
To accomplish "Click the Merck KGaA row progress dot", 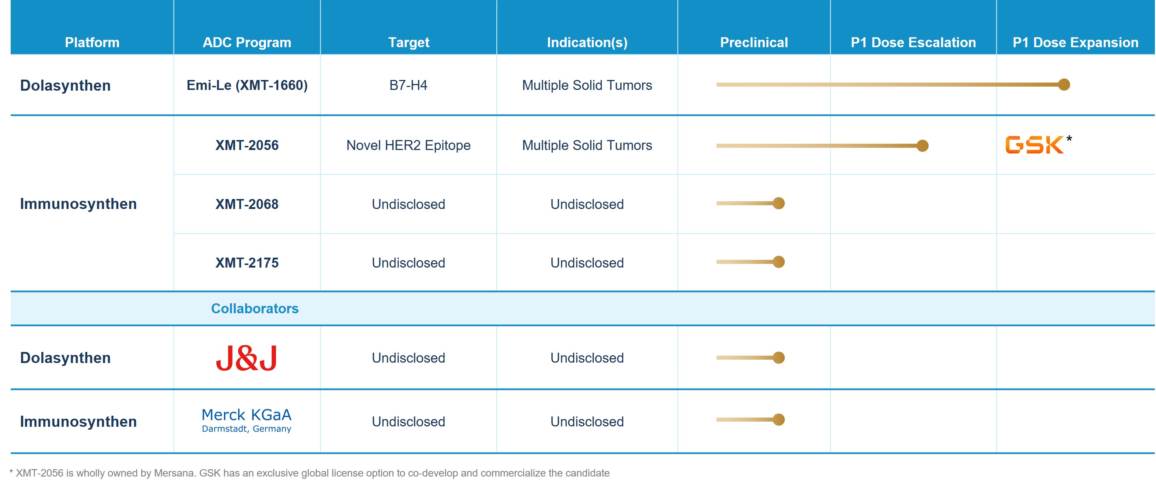I will 779,420.
